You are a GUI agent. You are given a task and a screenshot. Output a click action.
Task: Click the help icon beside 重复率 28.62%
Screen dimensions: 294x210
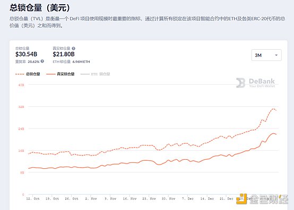point(42,61)
